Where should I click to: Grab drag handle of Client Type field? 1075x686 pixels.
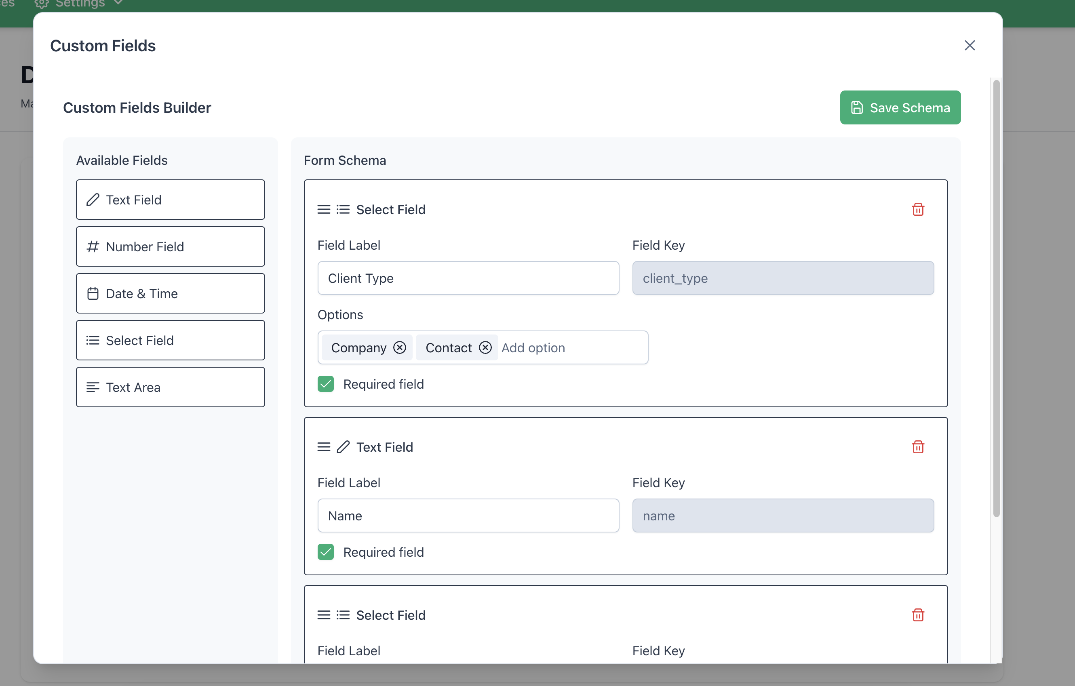pyautogui.click(x=324, y=209)
